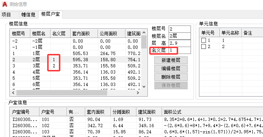
Task: Click floor list scroll right arrow
Action: (138, 93)
